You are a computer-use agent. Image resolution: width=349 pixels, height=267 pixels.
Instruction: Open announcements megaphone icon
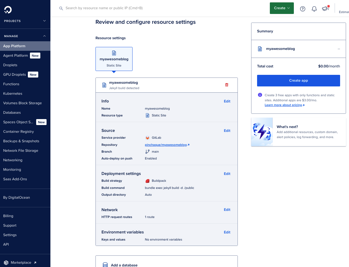point(325,9)
